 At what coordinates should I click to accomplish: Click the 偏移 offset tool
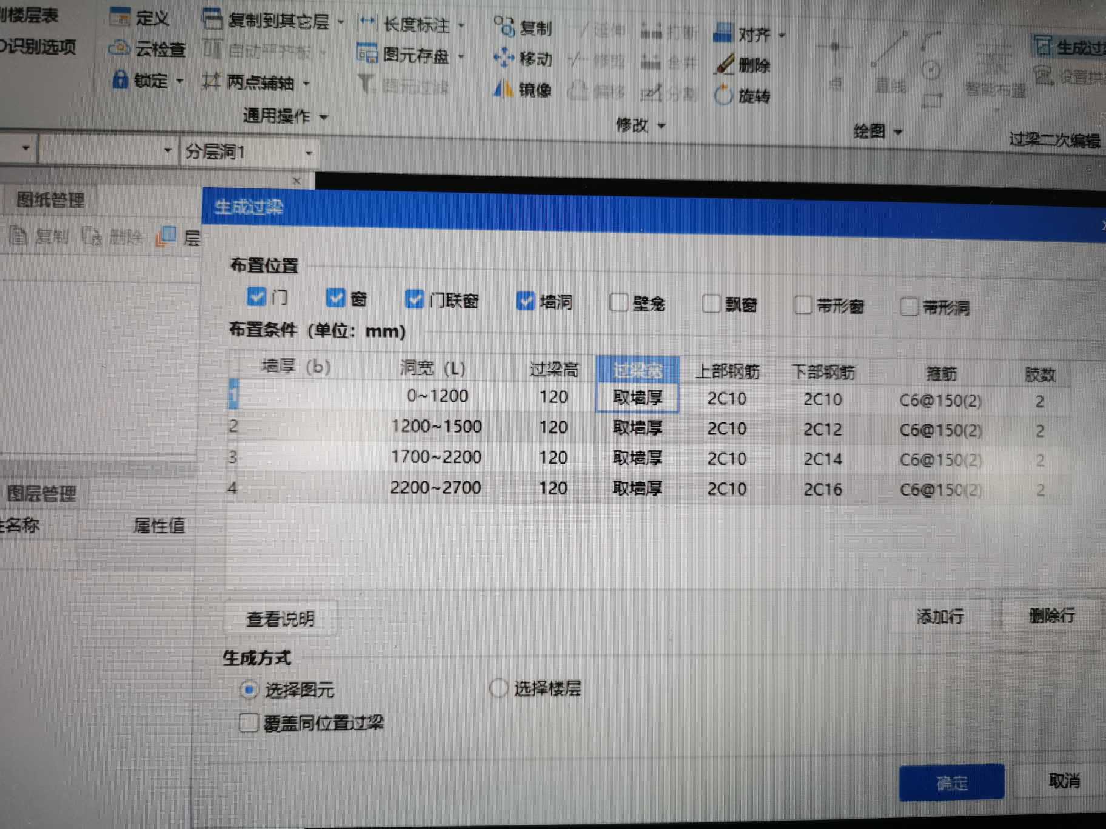[597, 92]
